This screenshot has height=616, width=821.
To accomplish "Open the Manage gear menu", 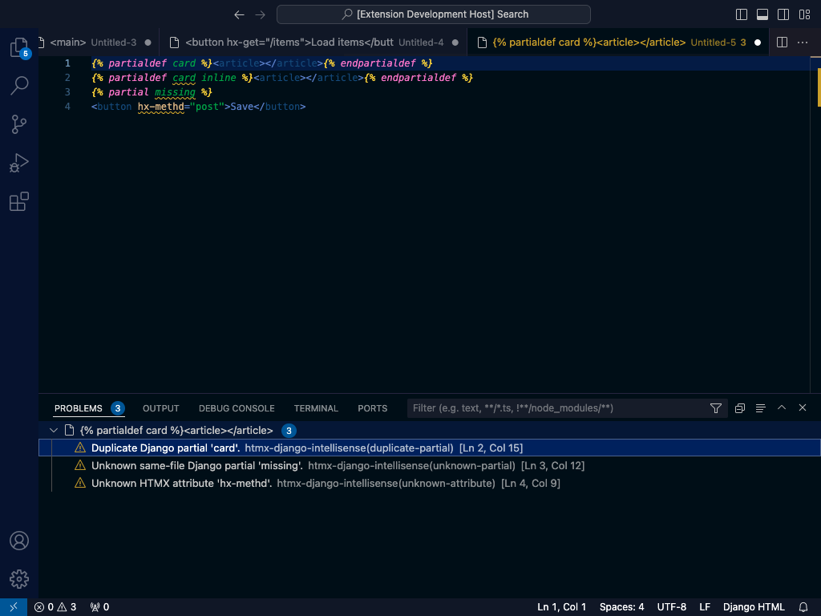I will pos(19,579).
